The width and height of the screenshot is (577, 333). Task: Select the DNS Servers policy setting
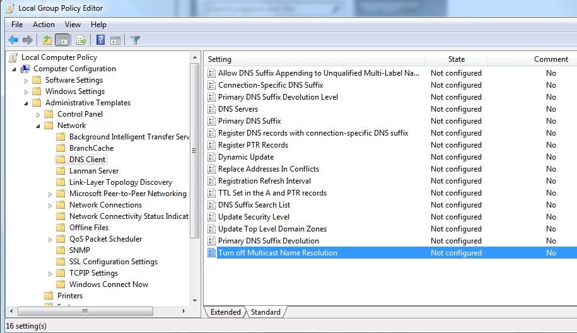click(238, 109)
